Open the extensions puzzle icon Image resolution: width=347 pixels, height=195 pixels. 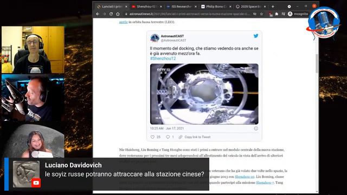coord(277,14)
